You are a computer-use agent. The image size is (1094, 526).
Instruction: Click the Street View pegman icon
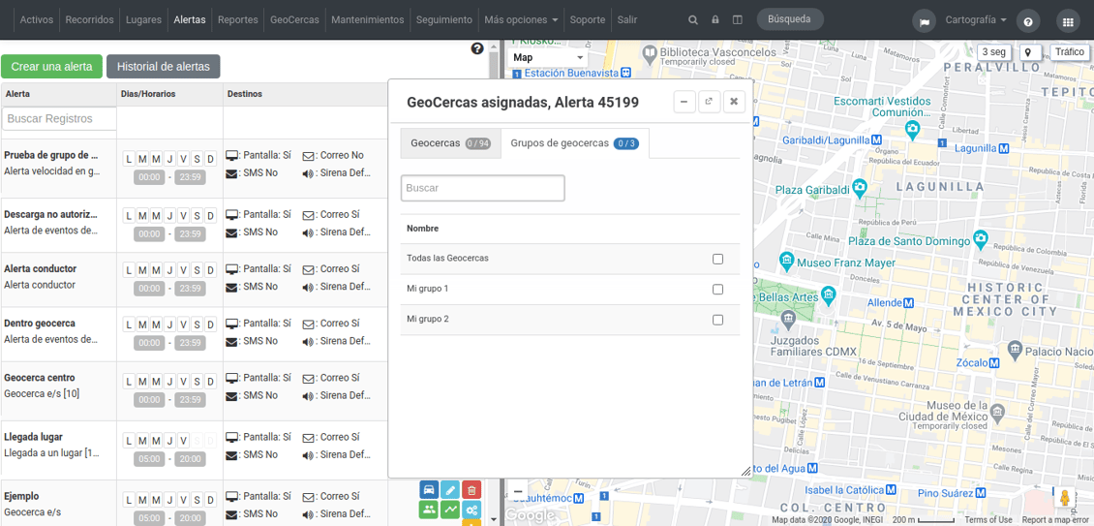[x=1064, y=498]
